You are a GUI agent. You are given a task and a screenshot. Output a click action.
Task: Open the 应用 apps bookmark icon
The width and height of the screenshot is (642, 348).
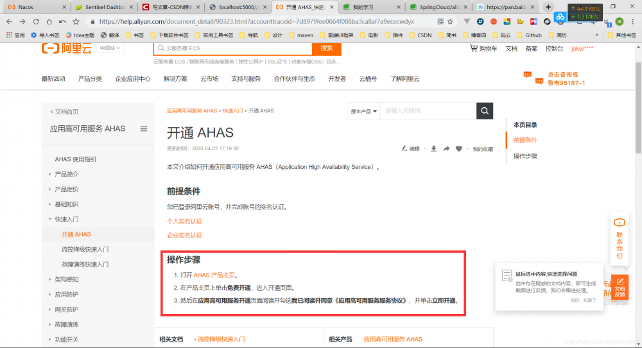tap(15, 35)
